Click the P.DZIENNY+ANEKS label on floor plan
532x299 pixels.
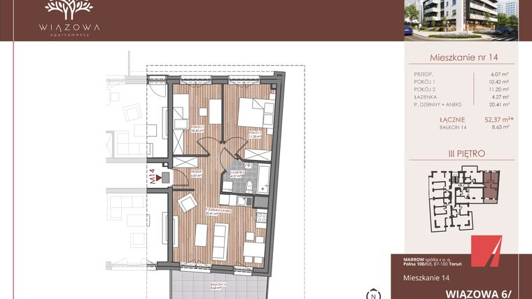click(x=218, y=212)
